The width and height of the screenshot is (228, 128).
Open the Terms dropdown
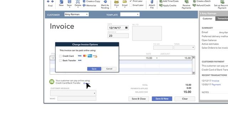click(184, 47)
